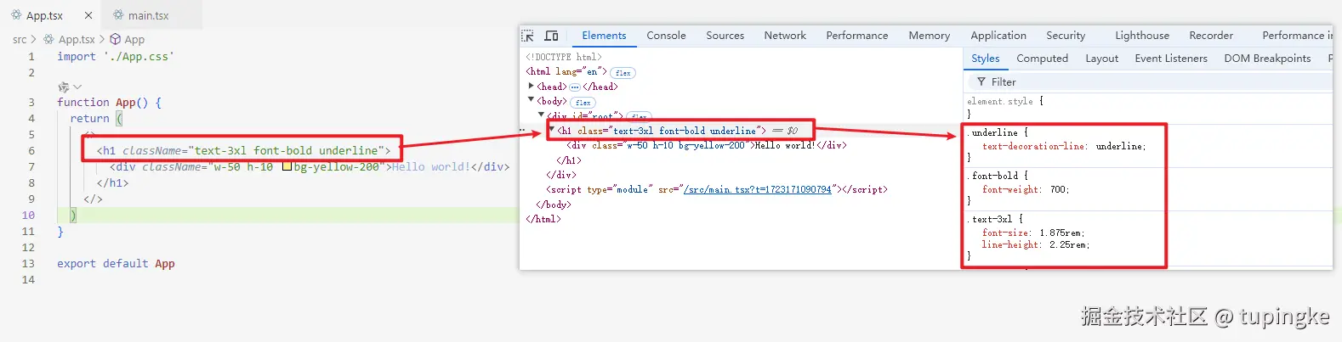Toggle the flex badge next to html lang en
1342x342 pixels.
[623, 73]
